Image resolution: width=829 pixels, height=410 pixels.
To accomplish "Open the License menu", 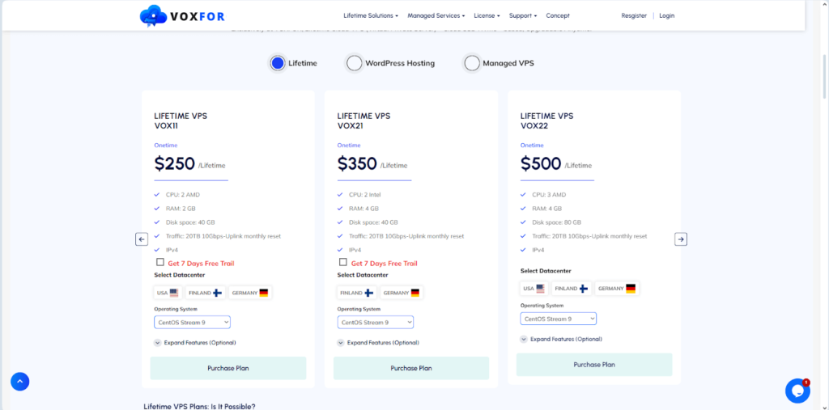I will point(487,16).
